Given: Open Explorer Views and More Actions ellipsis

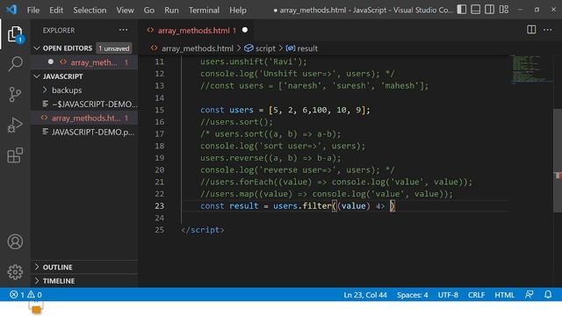Looking at the screenshot, I should pyautogui.click(x=123, y=30).
